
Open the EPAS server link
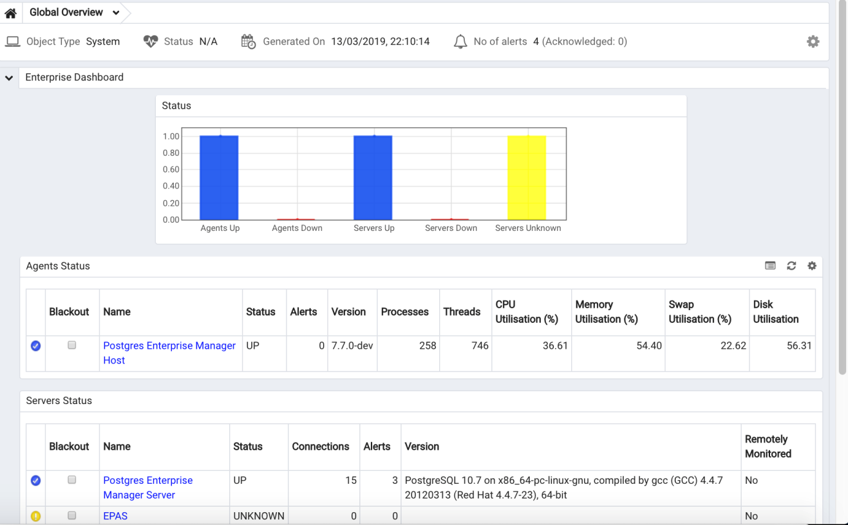pos(115,516)
